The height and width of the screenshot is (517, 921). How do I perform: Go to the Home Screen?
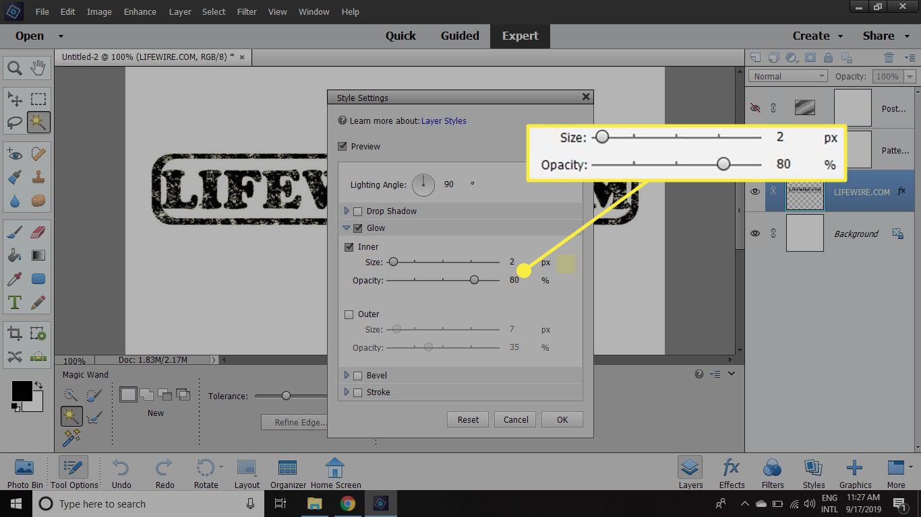click(x=336, y=473)
